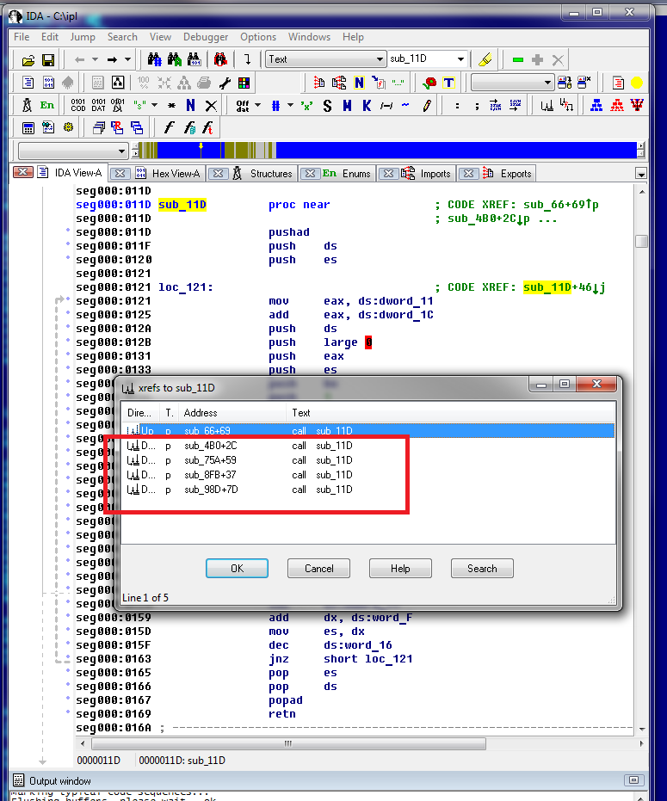Open the back arrow history dropdown

[94, 60]
